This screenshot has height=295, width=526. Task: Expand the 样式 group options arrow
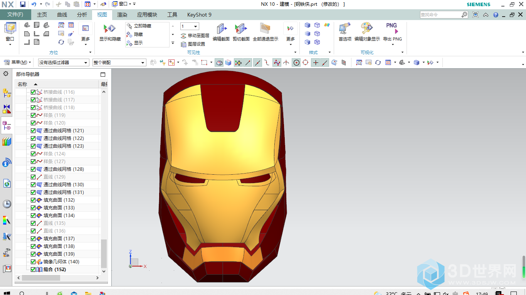pos(329,52)
